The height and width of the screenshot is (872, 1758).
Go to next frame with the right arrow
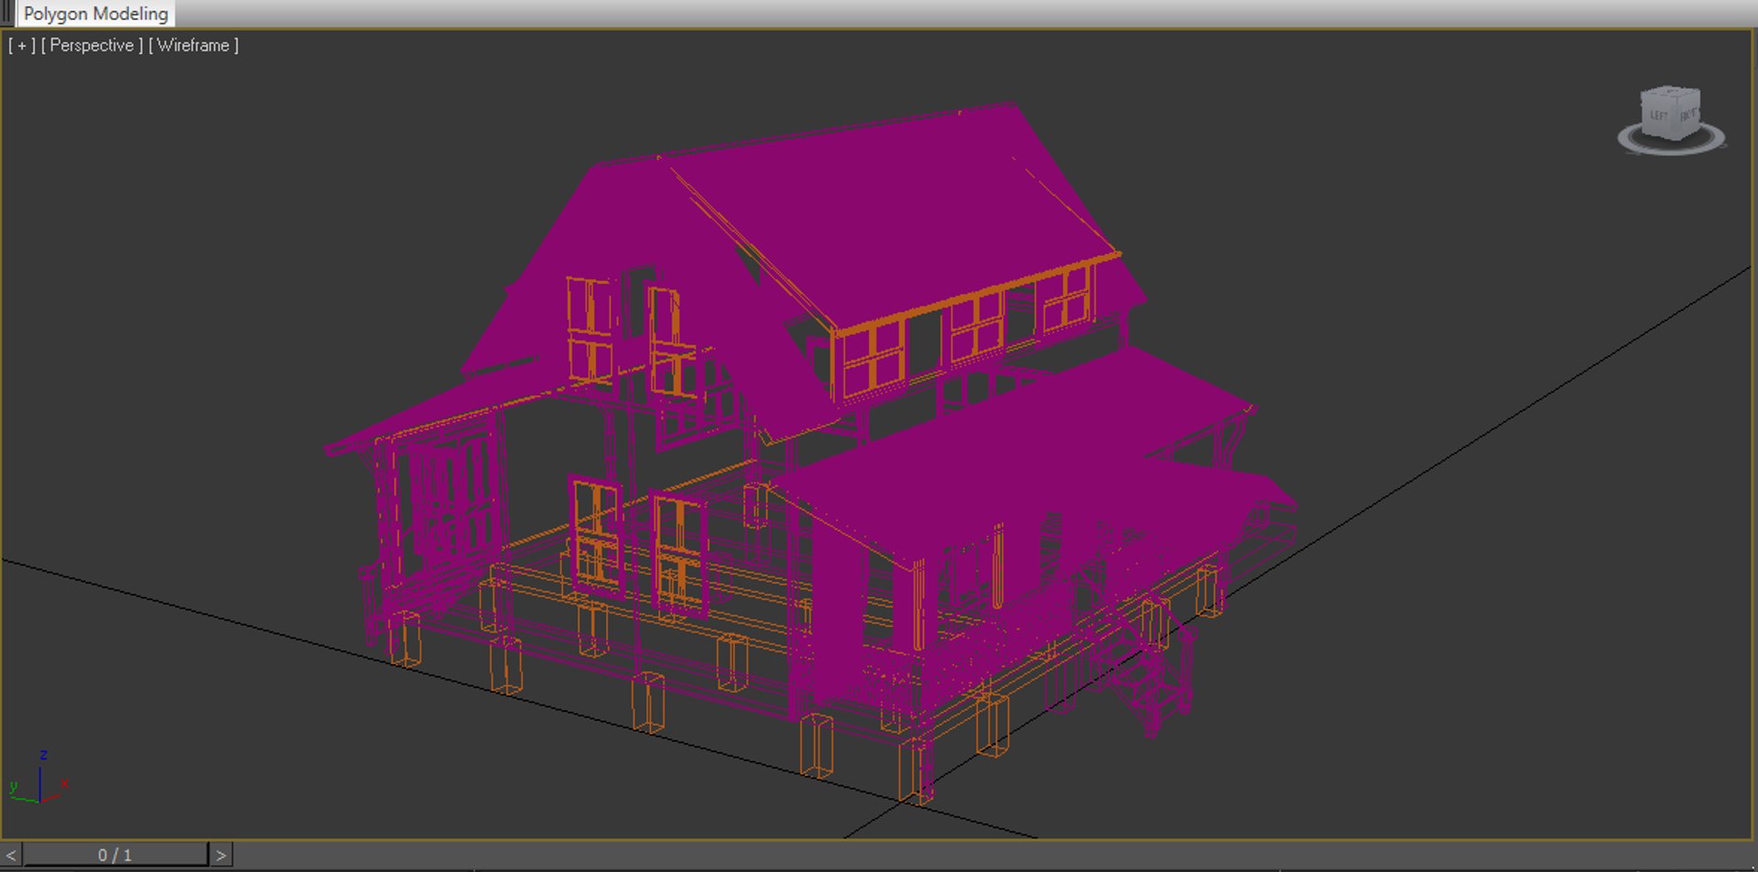point(221,855)
